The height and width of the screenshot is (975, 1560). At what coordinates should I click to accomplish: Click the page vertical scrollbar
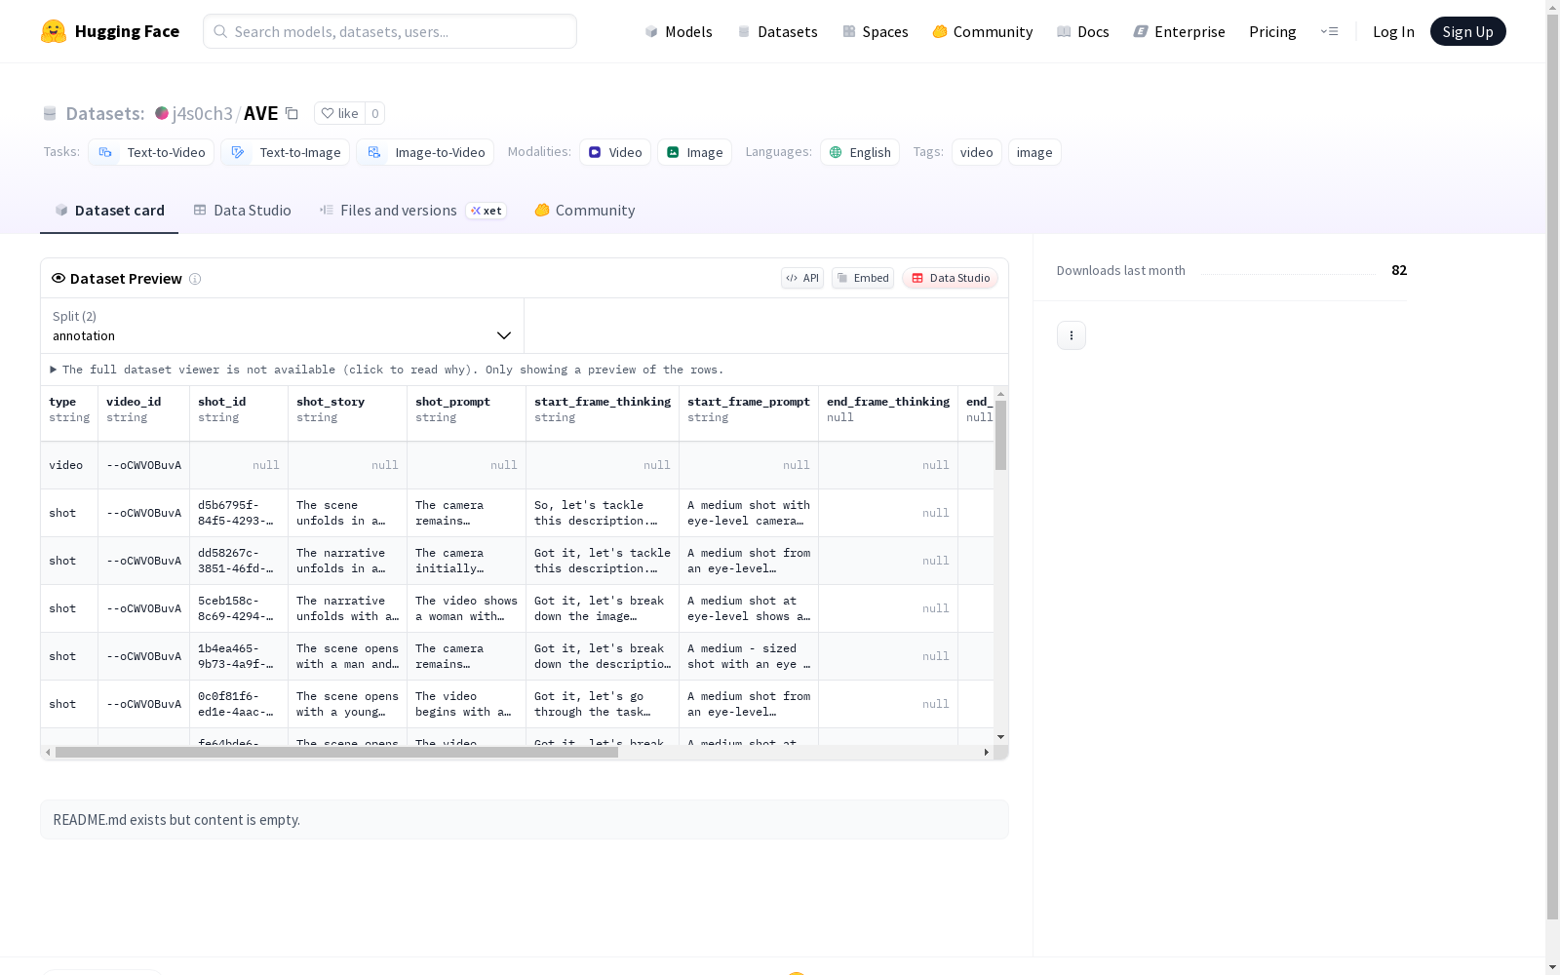click(1552, 468)
